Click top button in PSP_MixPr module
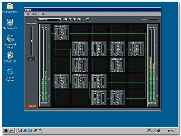 [x=136, y=46]
